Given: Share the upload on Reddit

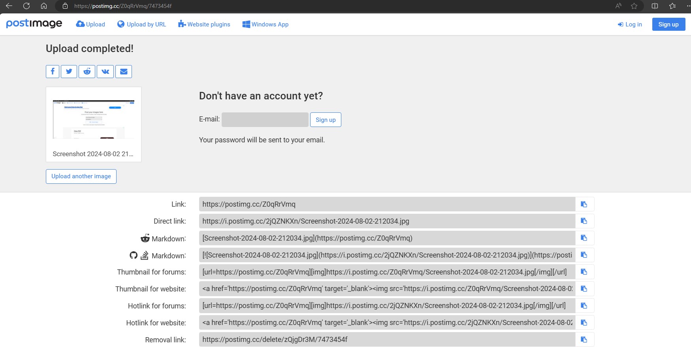Looking at the screenshot, I should coord(87,71).
